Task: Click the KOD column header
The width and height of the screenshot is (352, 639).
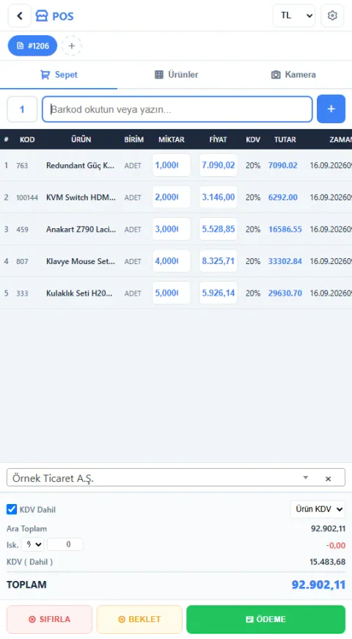Action: coord(27,139)
